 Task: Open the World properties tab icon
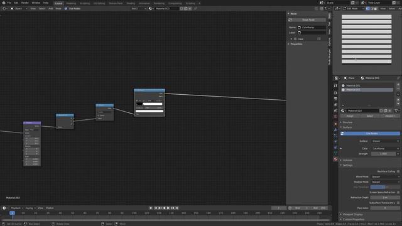click(335, 117)
